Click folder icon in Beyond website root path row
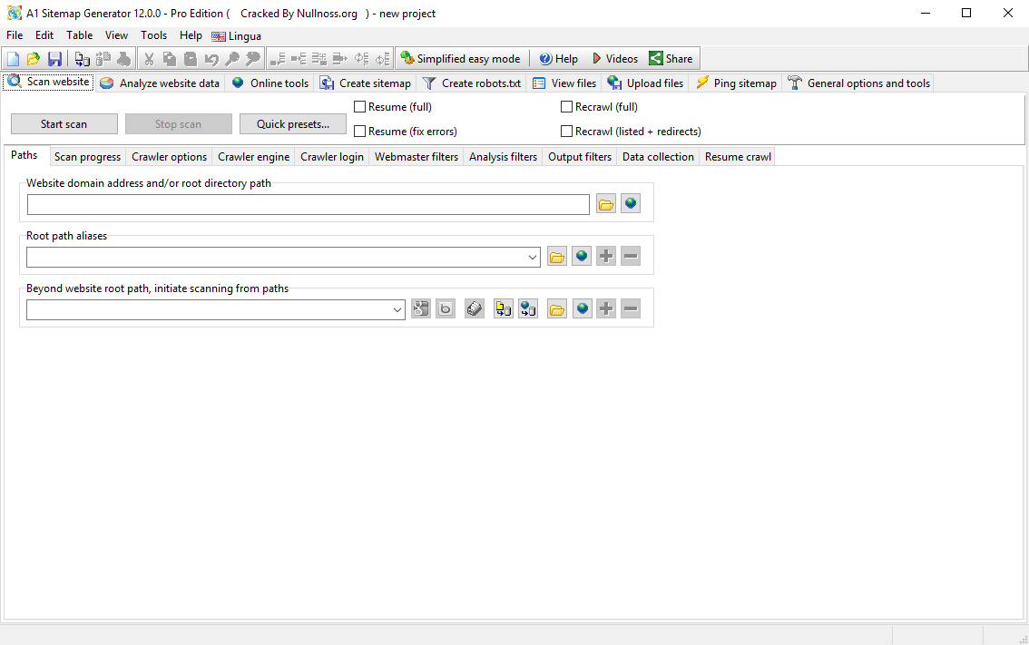1029x645 pixels. 557,309
